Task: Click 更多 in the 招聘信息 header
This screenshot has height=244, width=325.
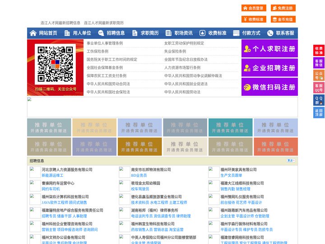Action: coord(291,160)
